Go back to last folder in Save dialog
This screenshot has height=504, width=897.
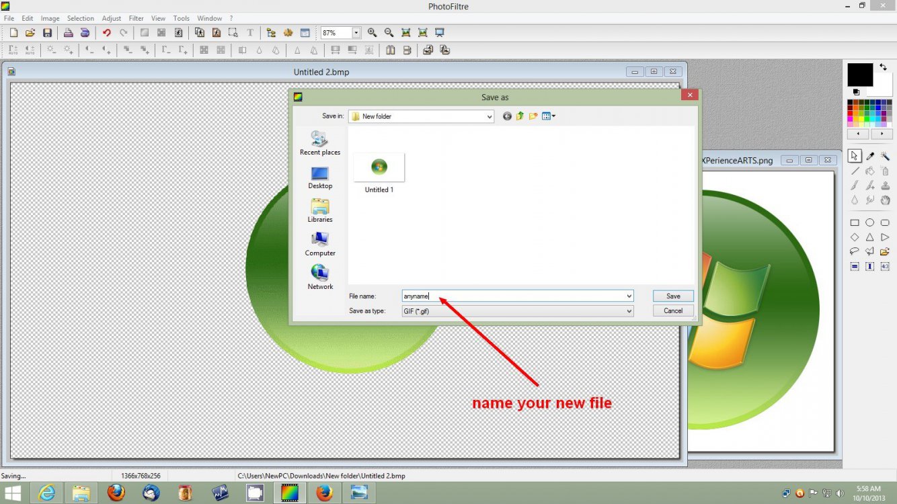point(507,116)
